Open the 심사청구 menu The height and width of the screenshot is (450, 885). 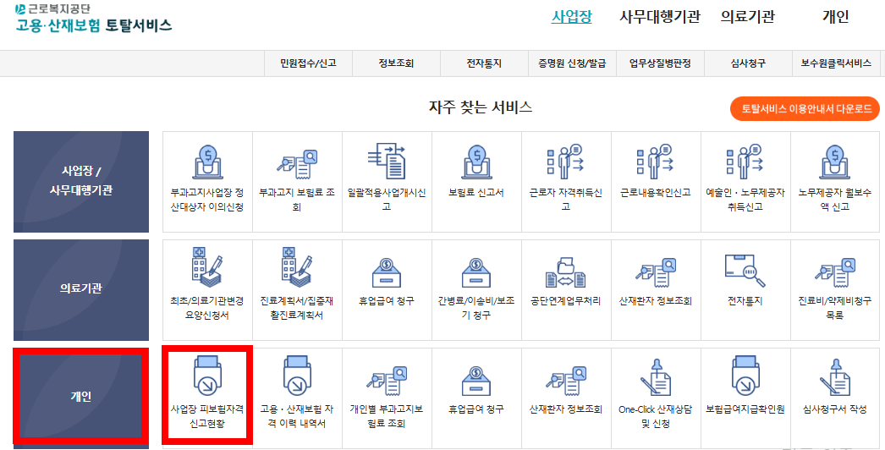749,63
